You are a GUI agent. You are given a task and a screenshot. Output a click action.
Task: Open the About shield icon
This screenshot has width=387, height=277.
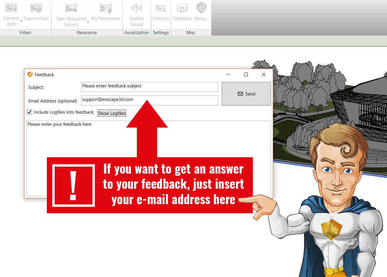pos(202,8)
